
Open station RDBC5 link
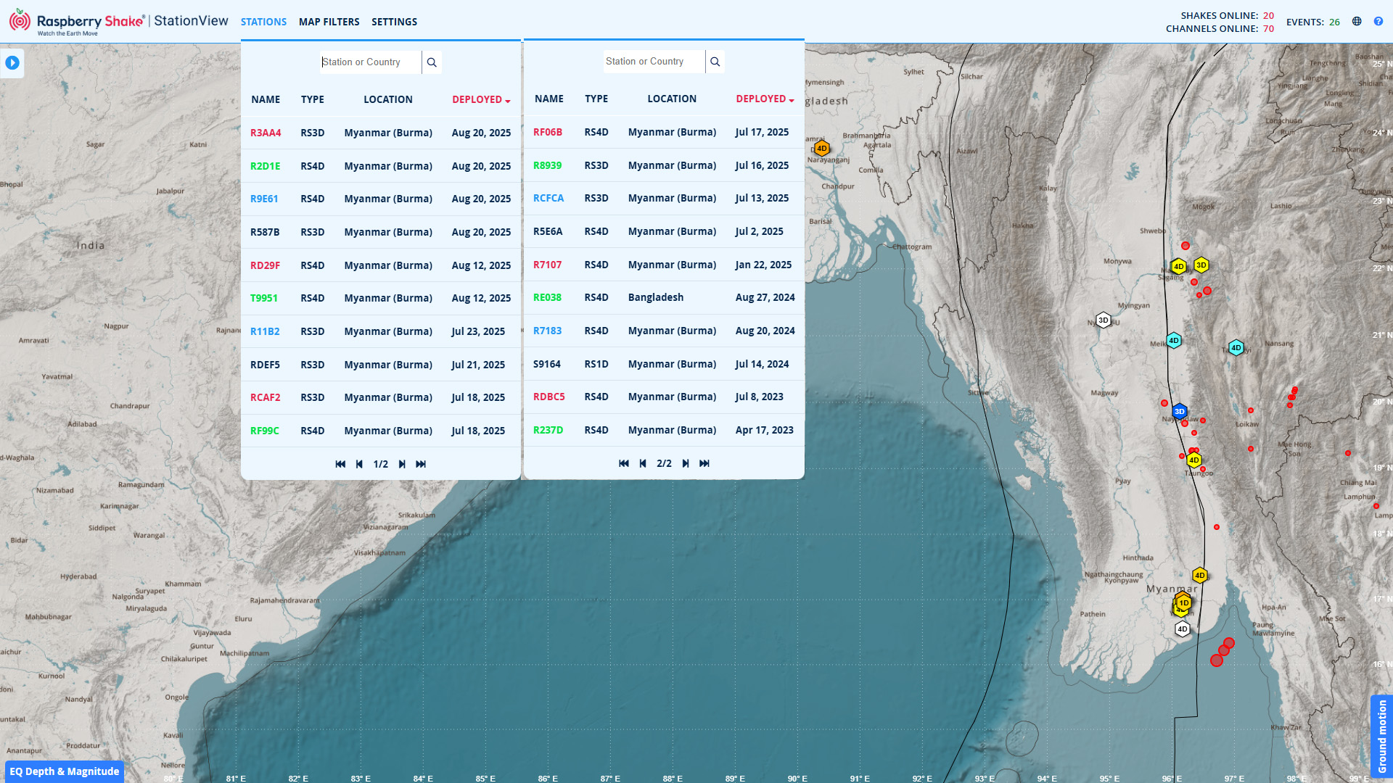(x=549, y=397)
